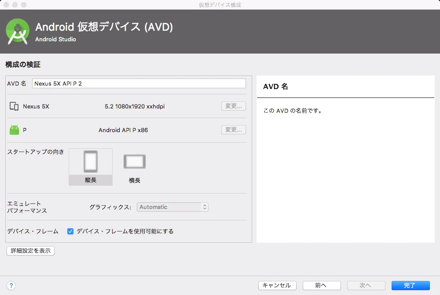Select the 縦長 portrait orientation thumbnail
This screenshot has height=295, width=440.
[91, 167]
